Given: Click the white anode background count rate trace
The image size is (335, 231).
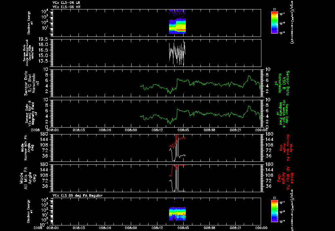Looking at the screenshot, I should point(177,53).
